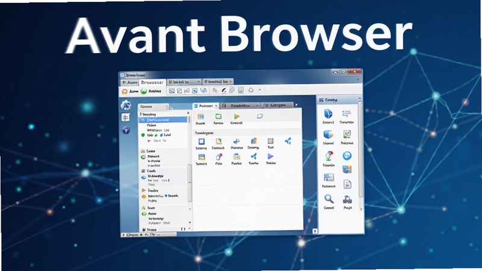Click the home icon on the toolbar

[x=251, y=90]
